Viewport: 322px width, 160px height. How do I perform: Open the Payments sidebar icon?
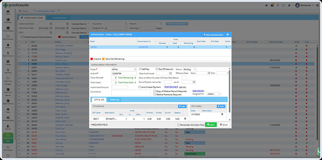[x=8, y=71]
